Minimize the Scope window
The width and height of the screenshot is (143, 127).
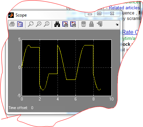[90, 14]
